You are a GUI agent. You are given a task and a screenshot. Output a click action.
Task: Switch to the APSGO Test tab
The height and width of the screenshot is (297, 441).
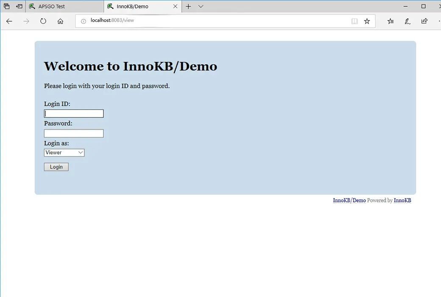pyautogui.click(x=65, y=6)
